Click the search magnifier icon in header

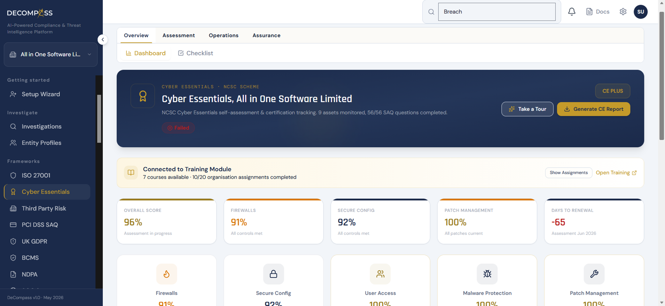click(431, 12)
